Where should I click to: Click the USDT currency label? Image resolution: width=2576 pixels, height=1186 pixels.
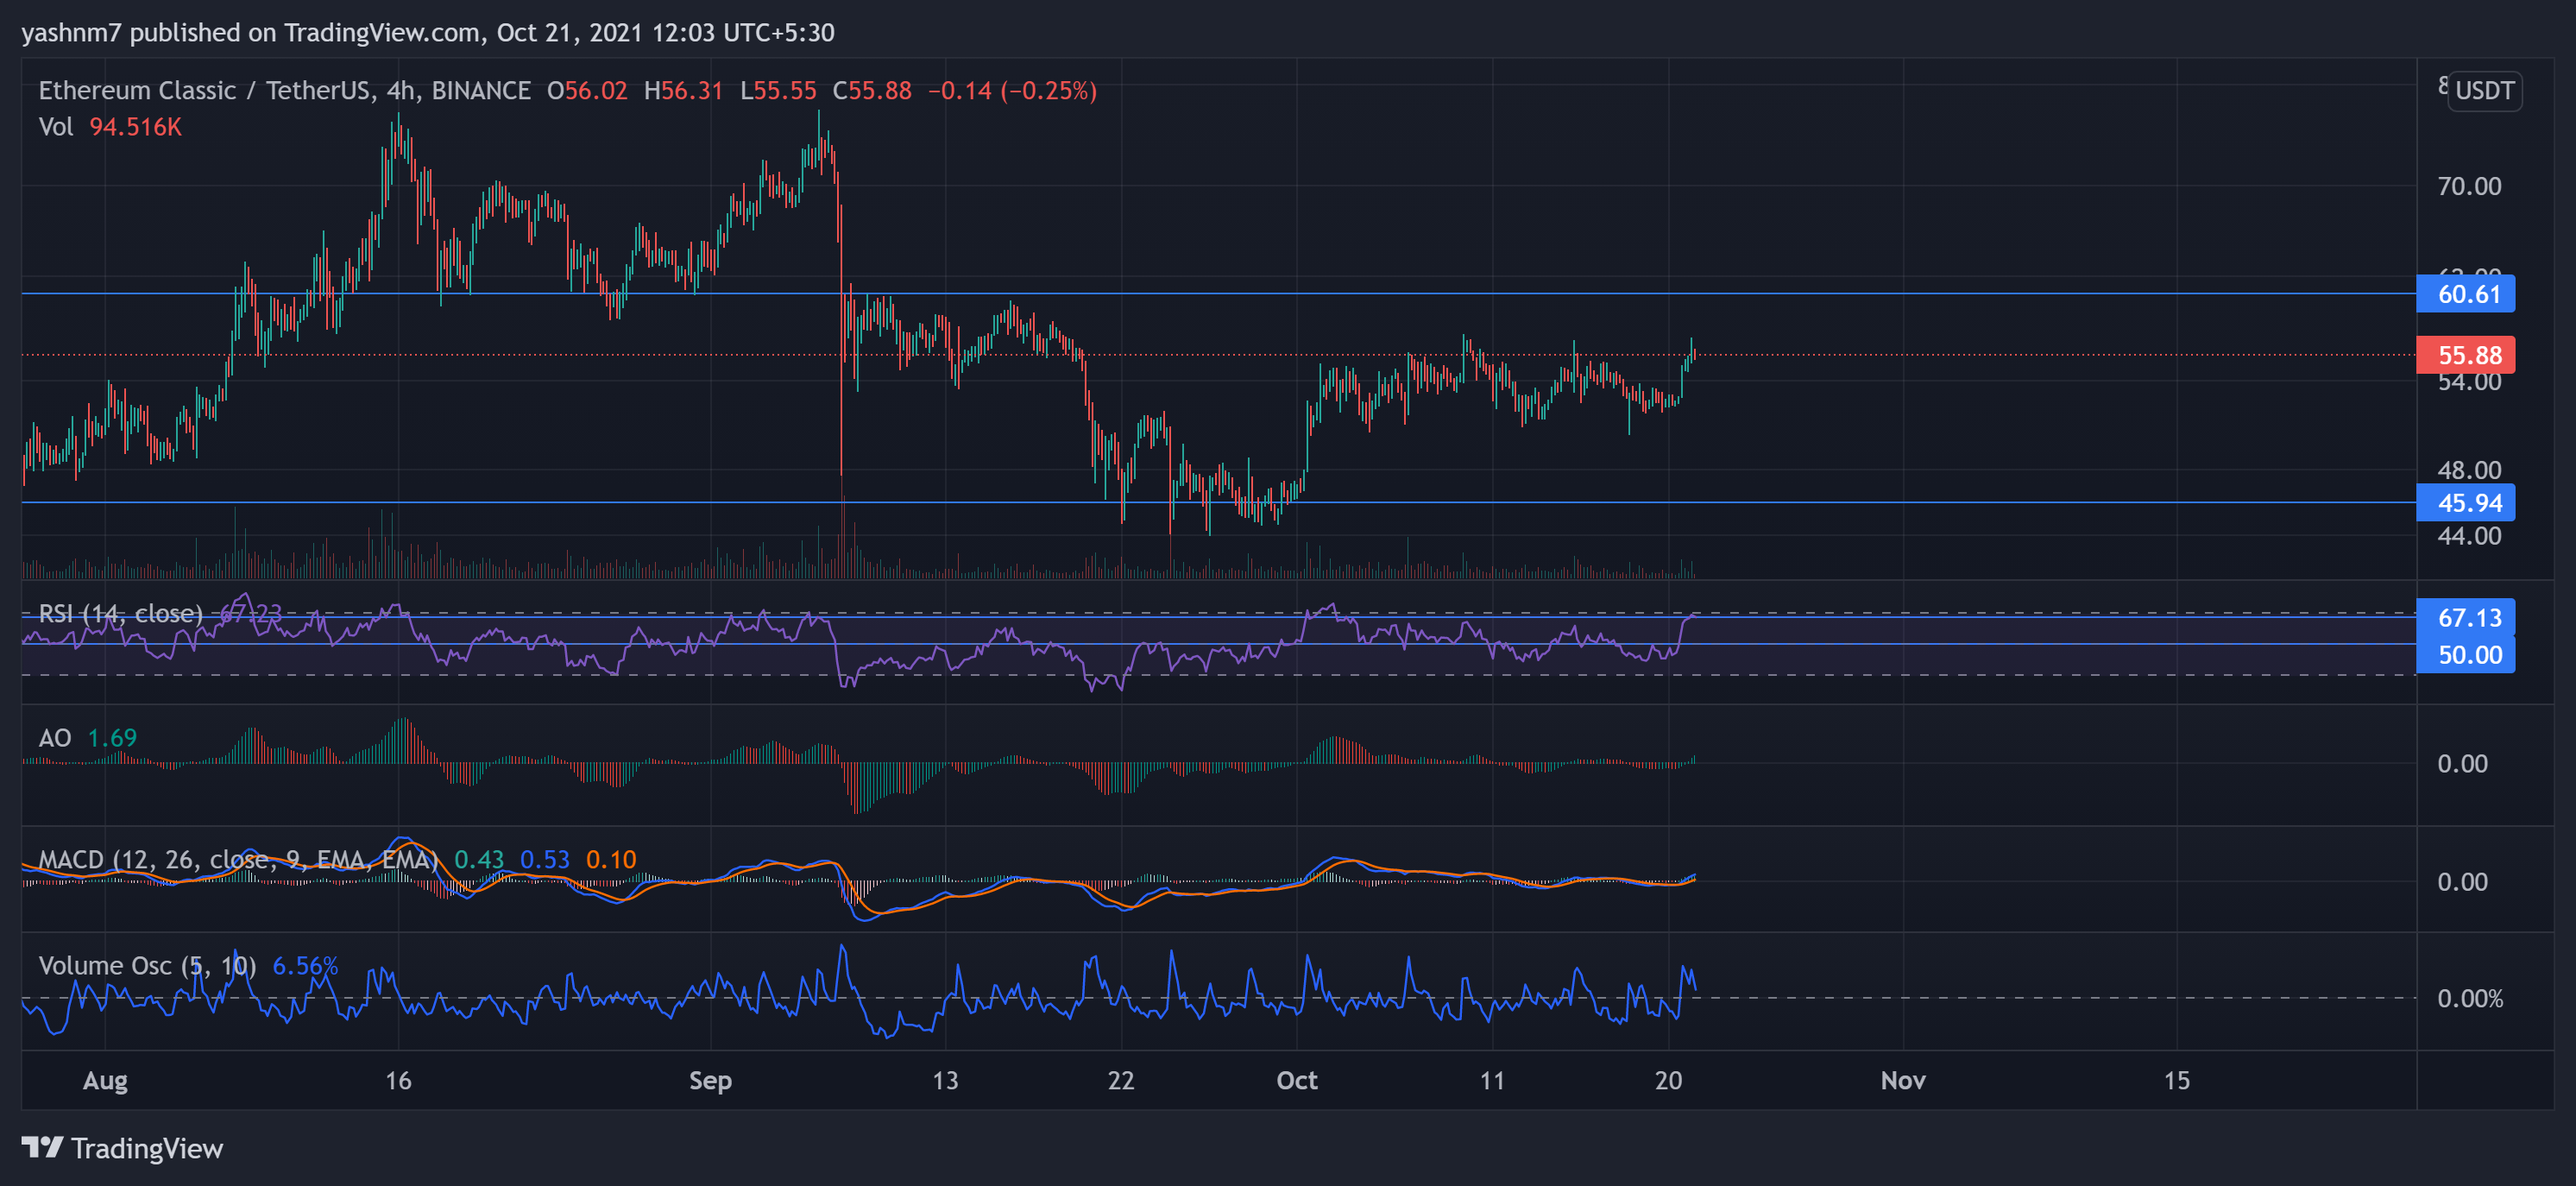2484,91
